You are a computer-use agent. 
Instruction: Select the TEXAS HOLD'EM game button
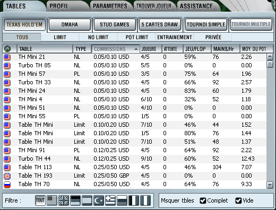24,24
